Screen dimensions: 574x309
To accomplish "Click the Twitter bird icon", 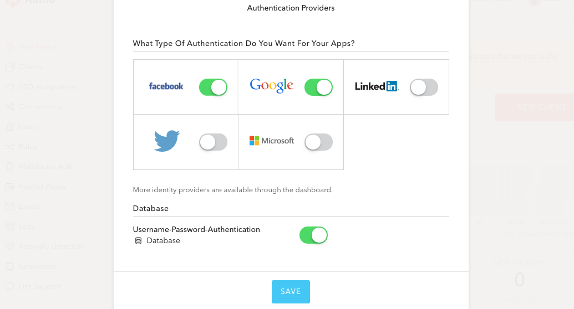I will click(x=167, y=141).
